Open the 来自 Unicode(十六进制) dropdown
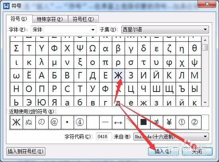The image size is (219, 162). [171, 137]
